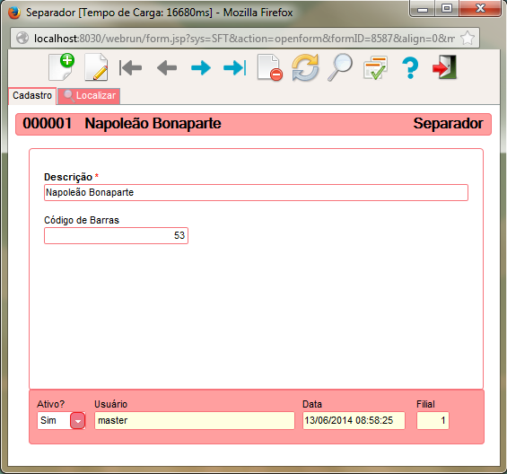This screenshot has width=507, height=474.
Task: Click the delete record icon
Action: 270,67
